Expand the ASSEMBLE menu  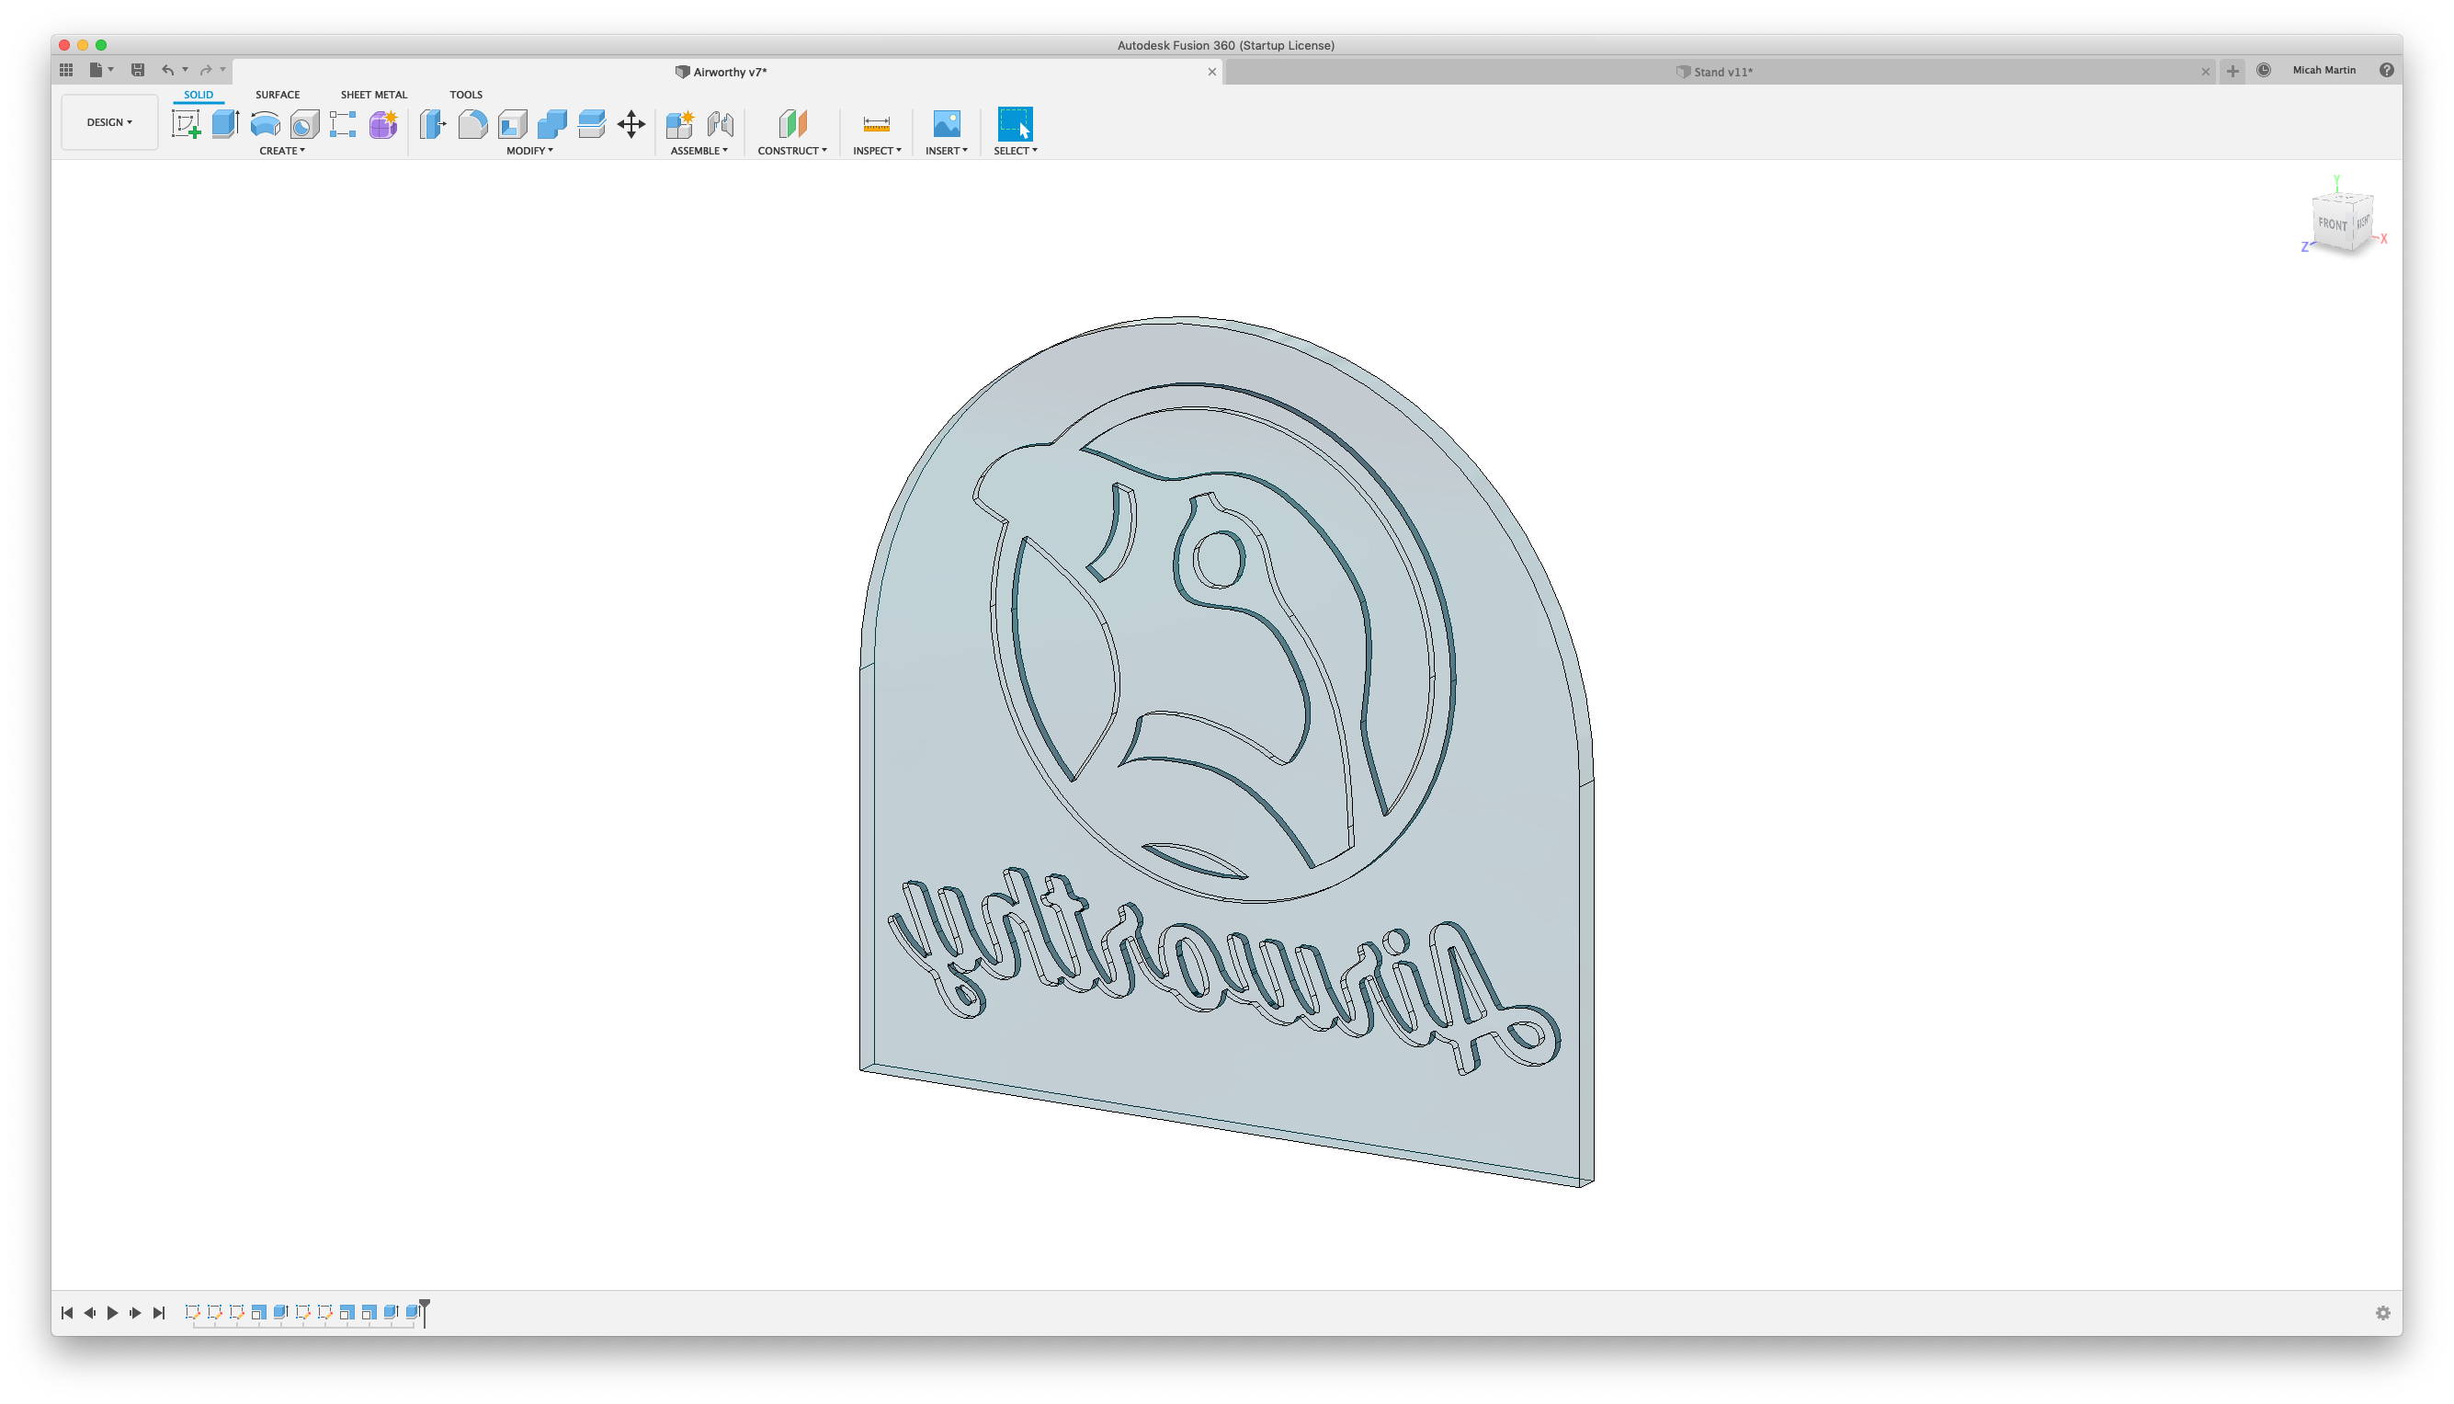[x=699, y=151]
